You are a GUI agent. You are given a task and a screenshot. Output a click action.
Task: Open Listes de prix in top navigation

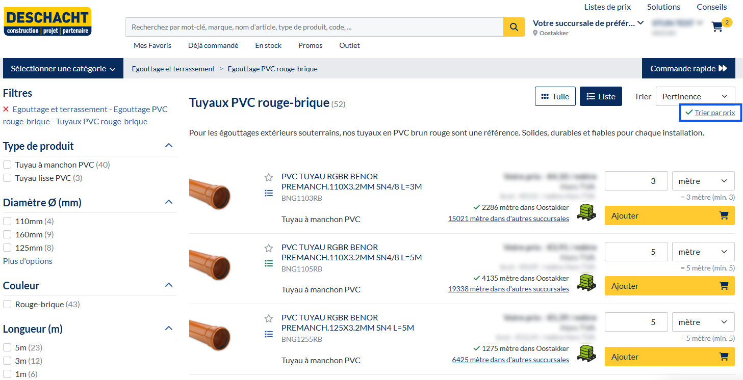(x=607, y=7)
